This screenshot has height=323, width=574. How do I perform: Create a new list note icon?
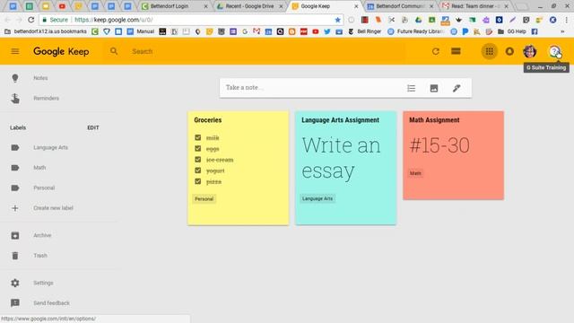coord(411,88)
